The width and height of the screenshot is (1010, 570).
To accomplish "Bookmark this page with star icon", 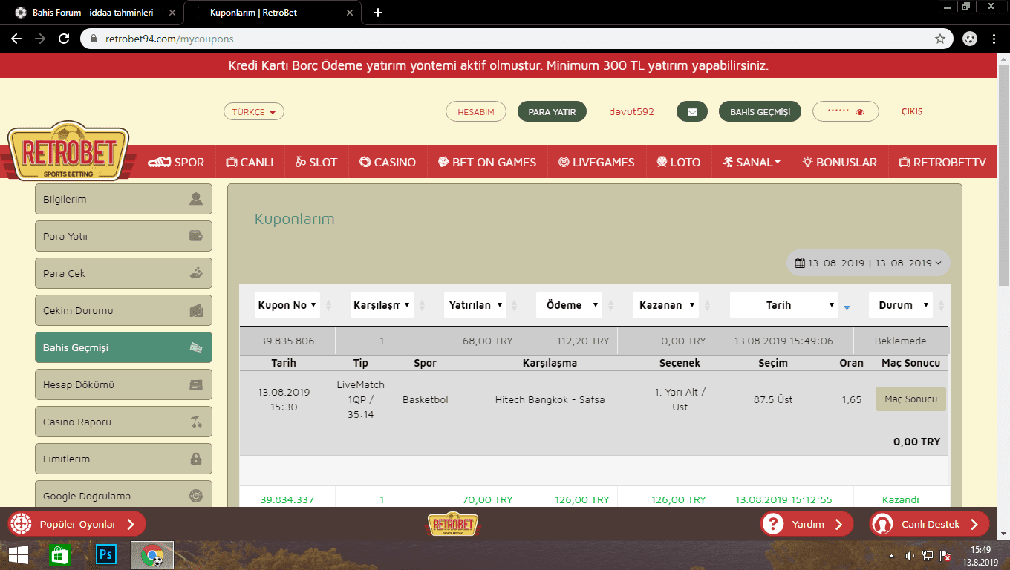I will 940,39.
